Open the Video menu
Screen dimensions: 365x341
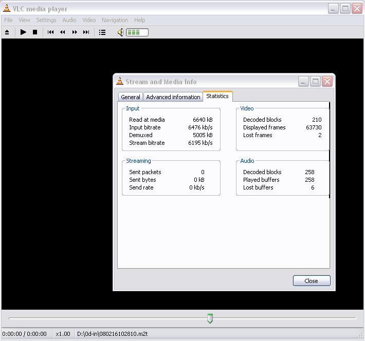pyautogui.click(x=89, y=20)
